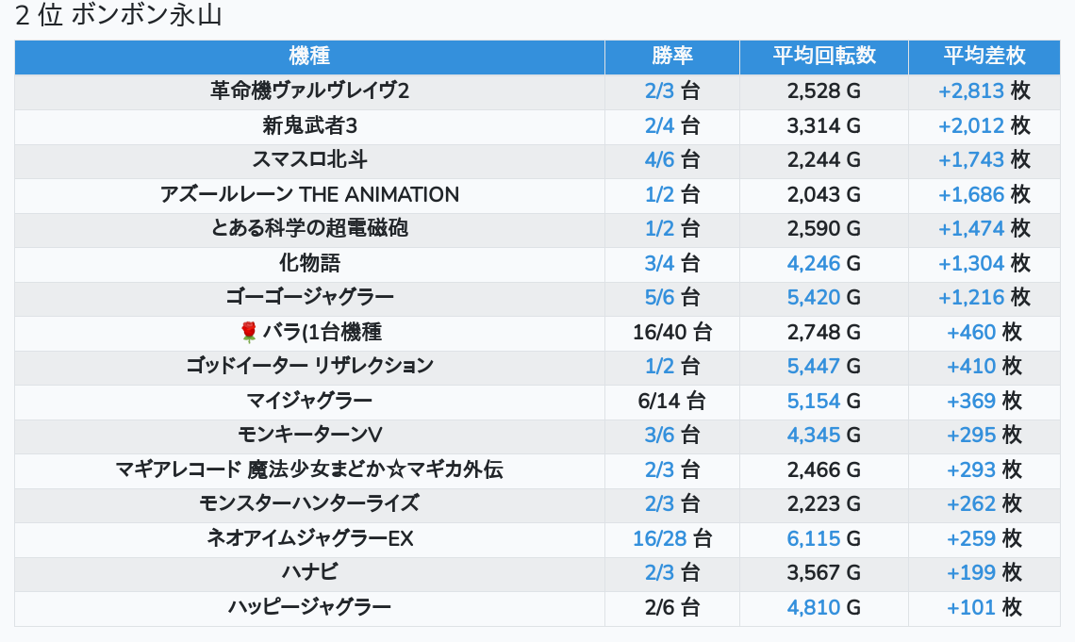Viewport: 1075px width, 642px height.
Task: Click the 2位 ボンボン永山 heading
Action: (x=118, y=16)
